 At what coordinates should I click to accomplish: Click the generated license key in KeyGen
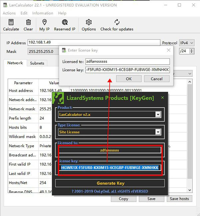(110, 168)
